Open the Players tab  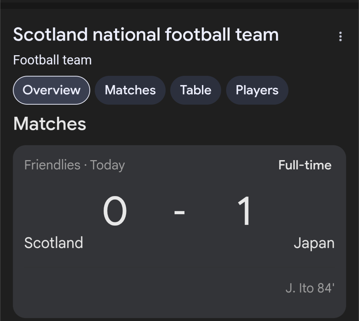(x=257, y=90)
